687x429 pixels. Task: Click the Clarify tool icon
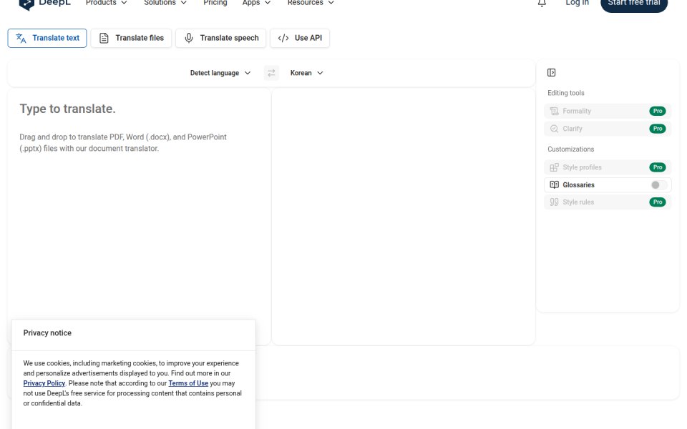click(x=554, y=129)
